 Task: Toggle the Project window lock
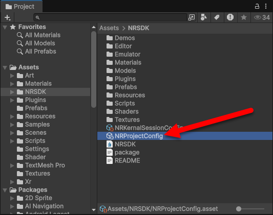click(257, 6)
